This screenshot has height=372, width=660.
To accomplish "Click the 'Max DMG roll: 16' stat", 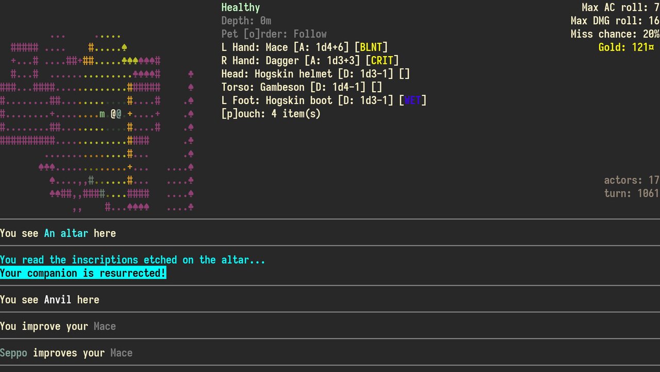I will click(615, 21).
